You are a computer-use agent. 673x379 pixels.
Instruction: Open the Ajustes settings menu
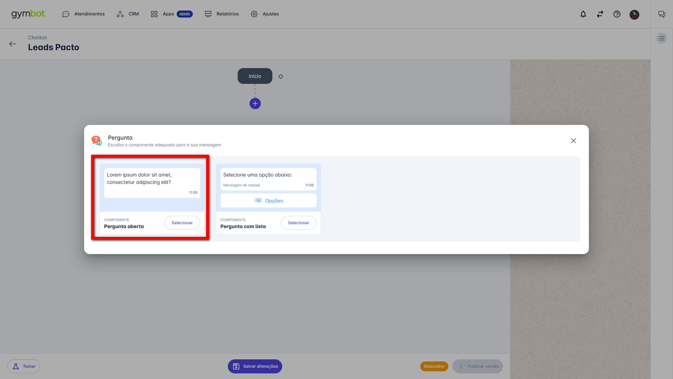(x=265, y=14)
